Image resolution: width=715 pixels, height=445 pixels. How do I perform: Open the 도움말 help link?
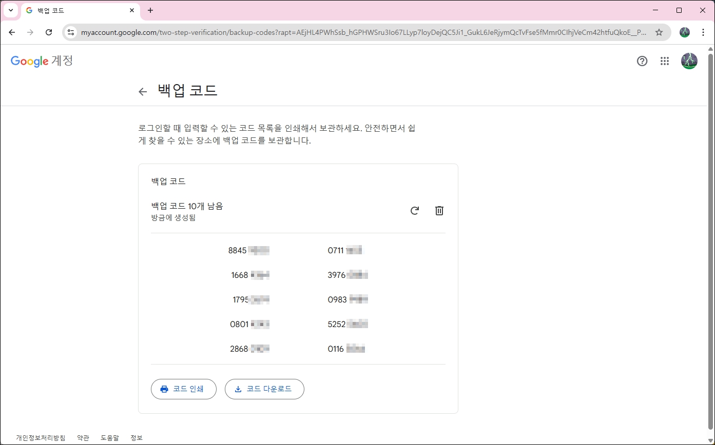(x=110, y=437)
